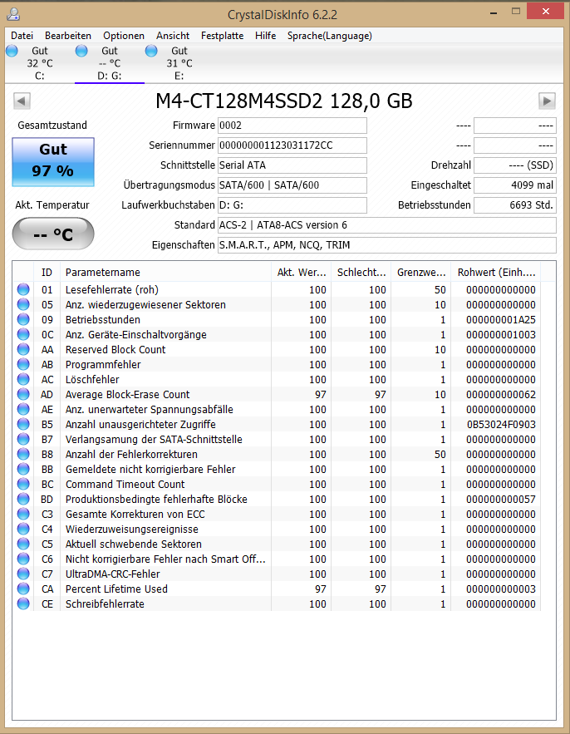The image size is (570, 734).
Task: Minimize the CrystalDiskInfo window
Action: point(494,12)
